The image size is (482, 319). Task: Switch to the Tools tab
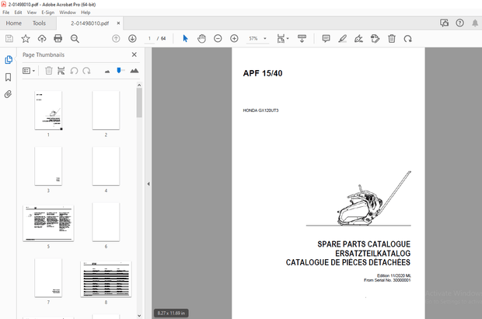pos(39,23)
